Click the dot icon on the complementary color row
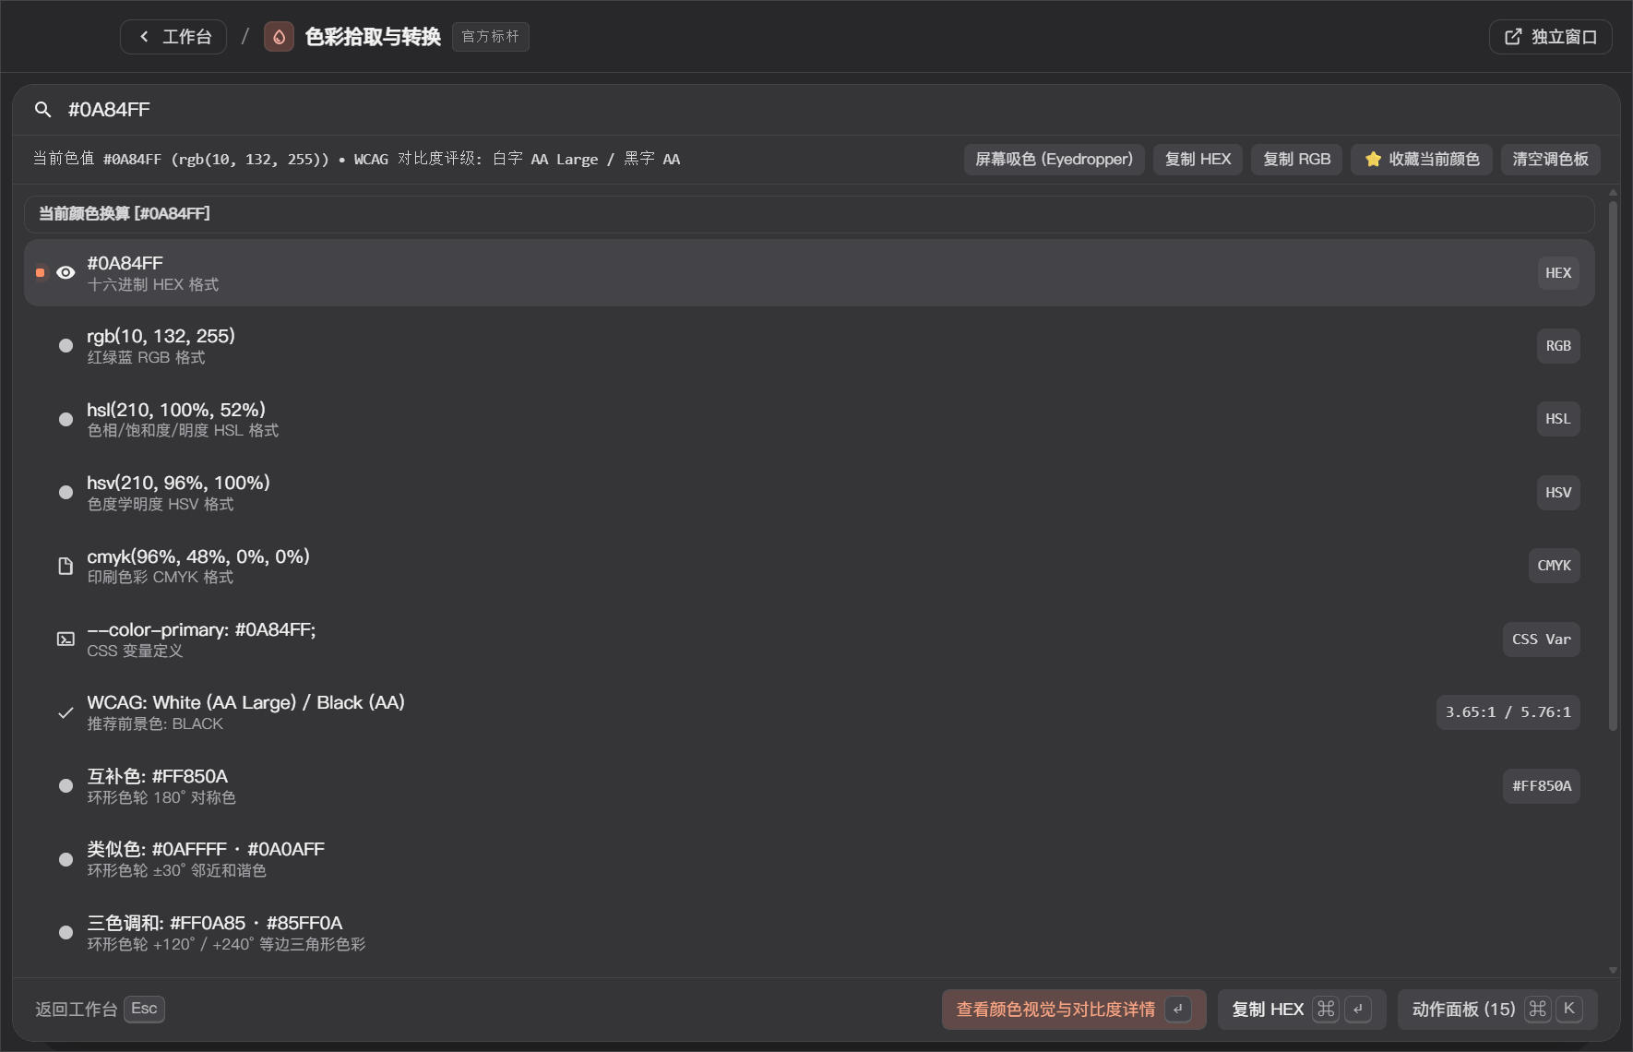The image size is (1633, 1052). click(x=66, y=786)
